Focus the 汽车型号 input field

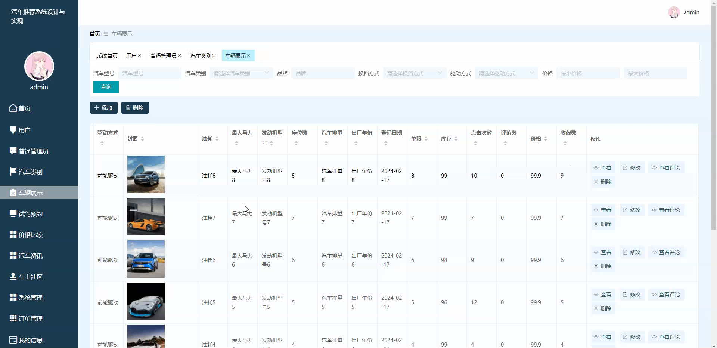coord(150,73)
